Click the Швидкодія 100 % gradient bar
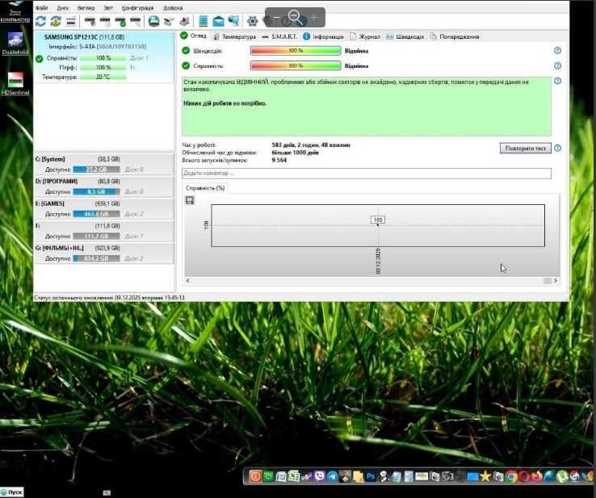Image resolution: width=596 pixels, height=498 pixels. point(296,51)
